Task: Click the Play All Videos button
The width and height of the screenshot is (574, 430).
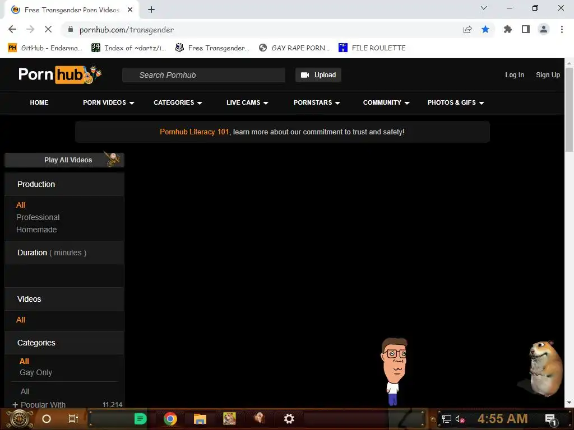Action: (x=64, y=160)
